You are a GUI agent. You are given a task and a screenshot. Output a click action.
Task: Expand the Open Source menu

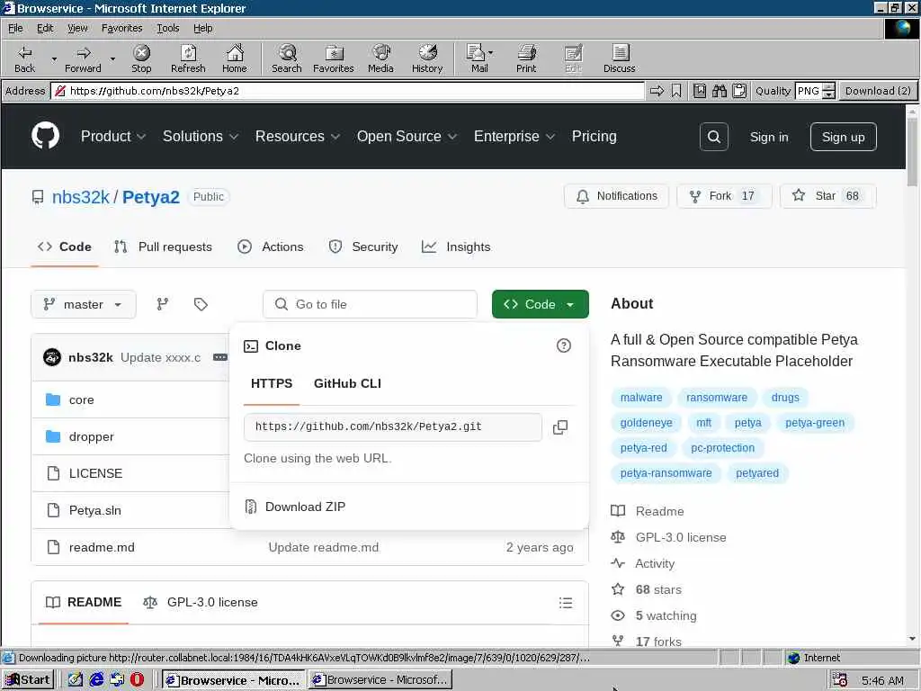407,137
